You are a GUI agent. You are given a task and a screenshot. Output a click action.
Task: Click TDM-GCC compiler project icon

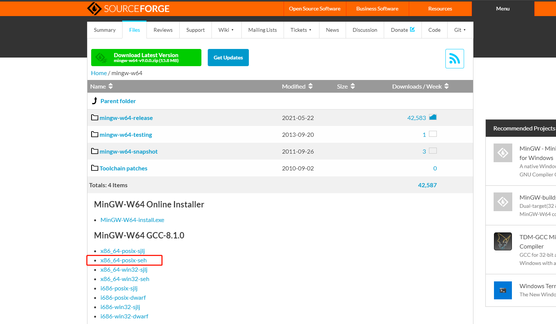pyautogui.click(x=503, y=241)
